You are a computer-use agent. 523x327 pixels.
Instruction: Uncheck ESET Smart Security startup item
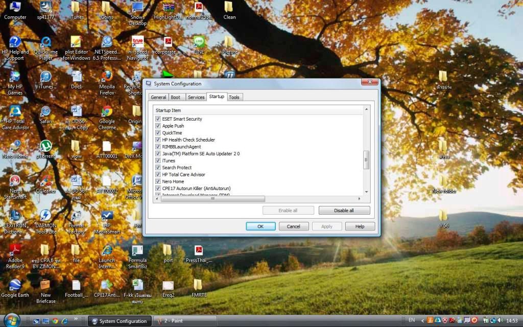tap(158, 119)
